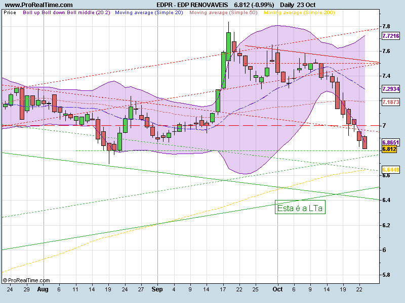Click the tall green candle at 7.8 peak

(229, 46)
